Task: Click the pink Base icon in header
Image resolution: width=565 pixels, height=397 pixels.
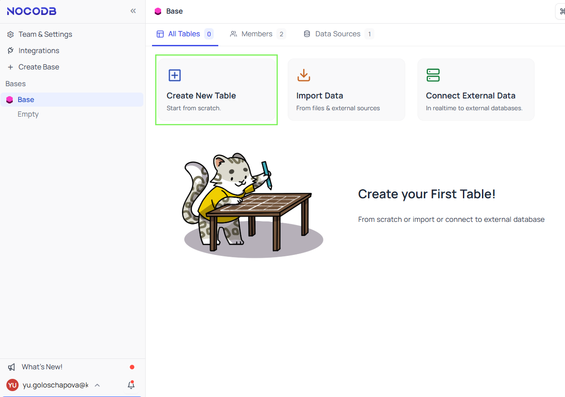Action: (x=158, y=11)
